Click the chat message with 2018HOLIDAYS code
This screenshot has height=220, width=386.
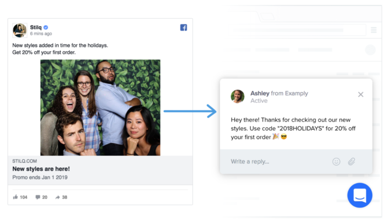293,128
